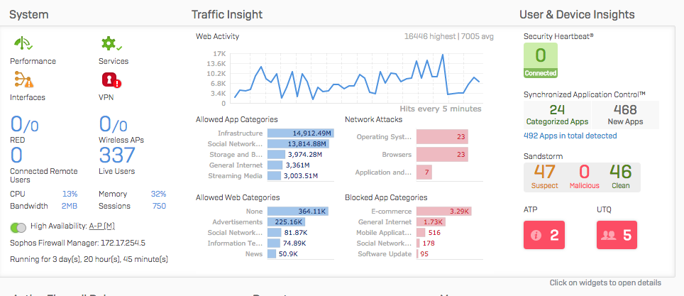The image size is (684, 296).
Task: Click the None 364.11K web category bar
Action: (x=298, y=212)
